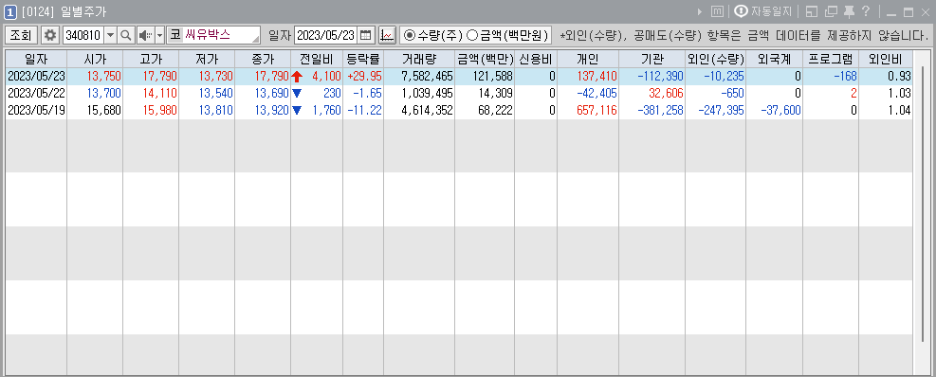This screenshot has height=377, width=936.
Task: Click the 코 market badge icon
Action: pos(174,35)
